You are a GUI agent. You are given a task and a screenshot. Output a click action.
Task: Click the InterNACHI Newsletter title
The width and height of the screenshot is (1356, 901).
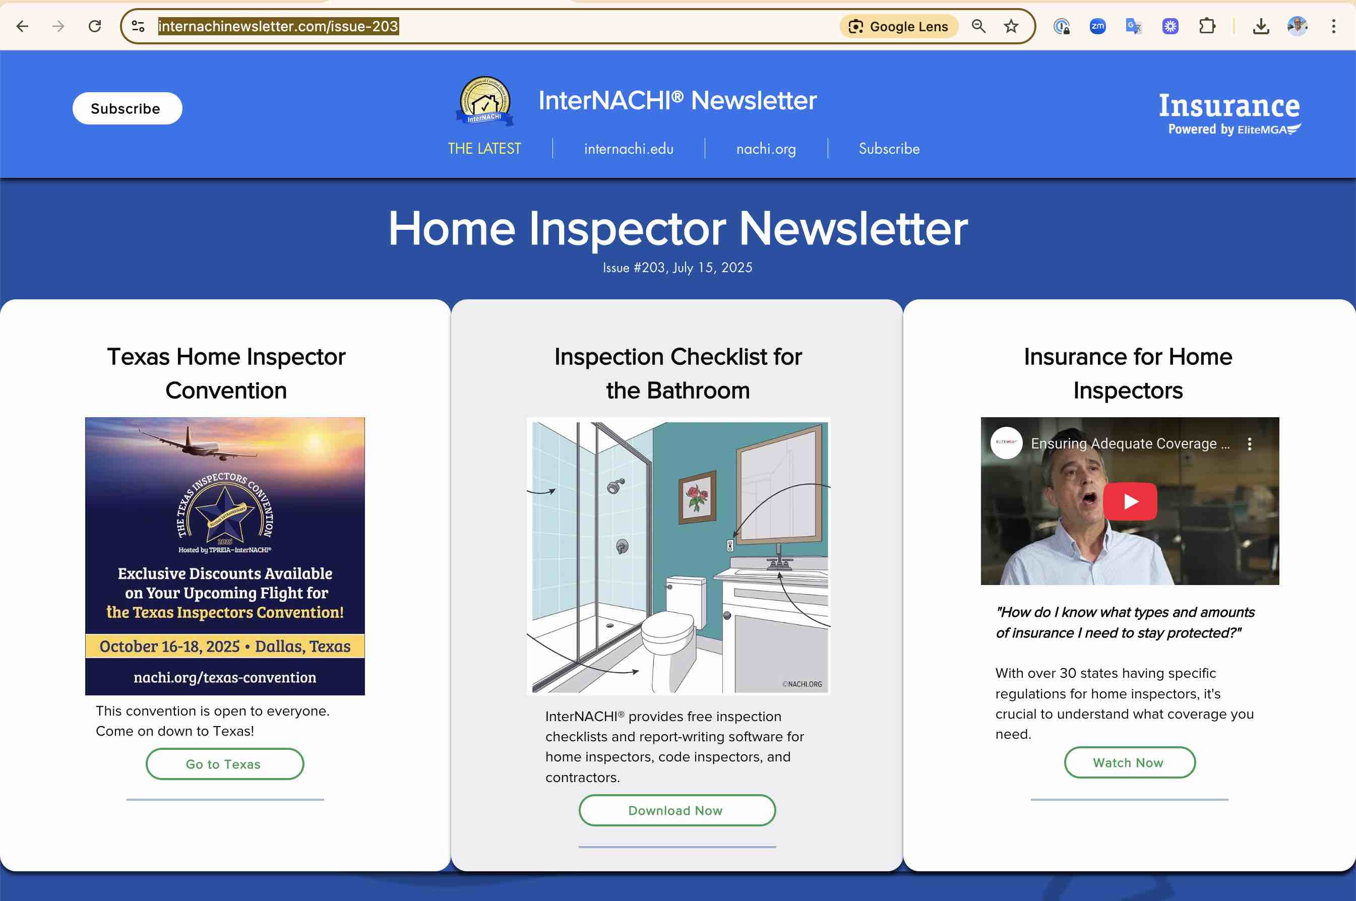[677, 101]
